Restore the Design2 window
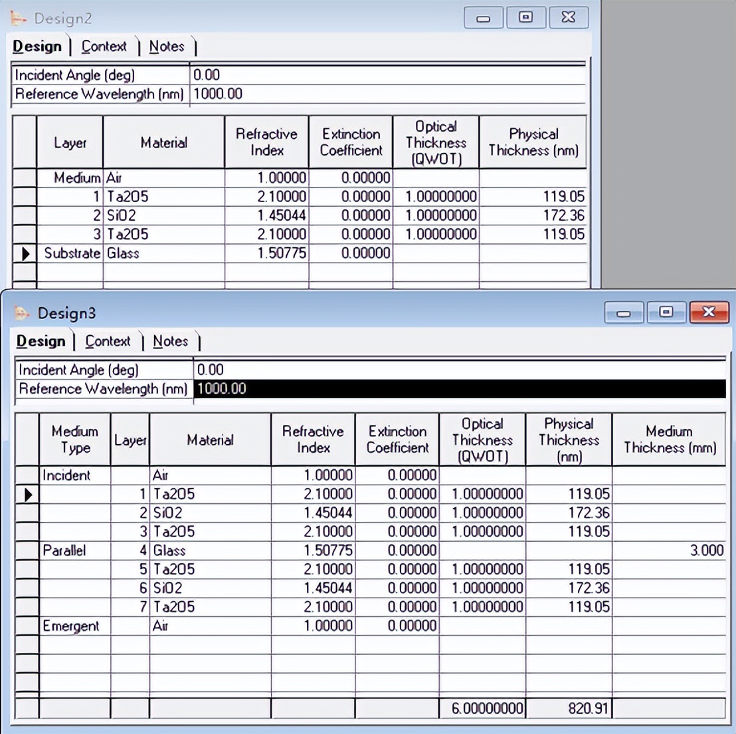 click(x=525, y=17)
